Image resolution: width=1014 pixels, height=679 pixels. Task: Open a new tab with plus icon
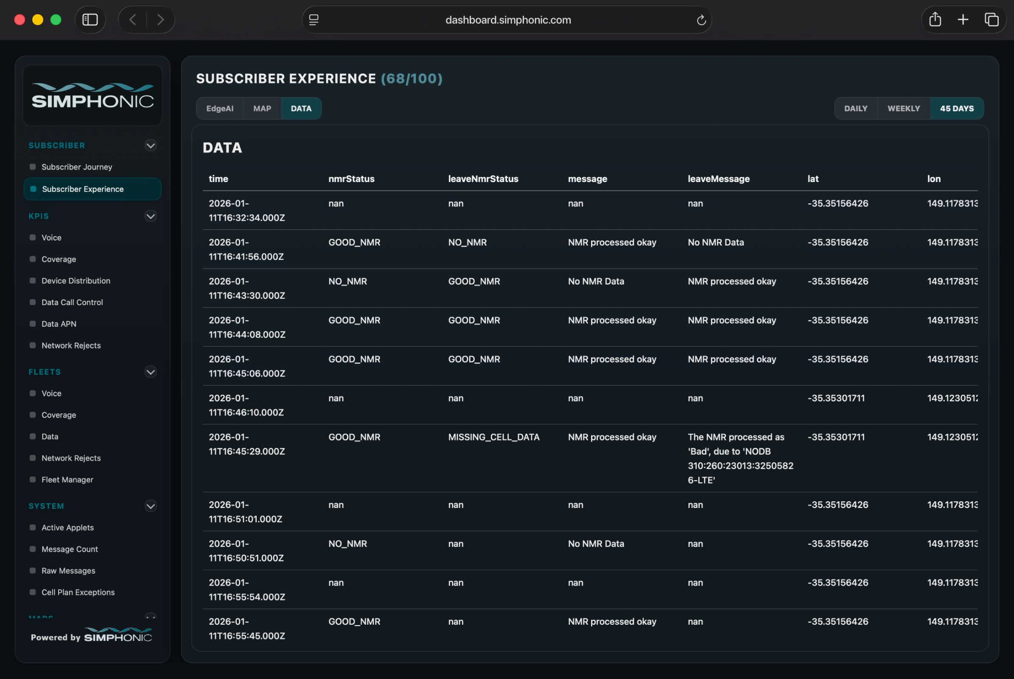coord(963,20)
